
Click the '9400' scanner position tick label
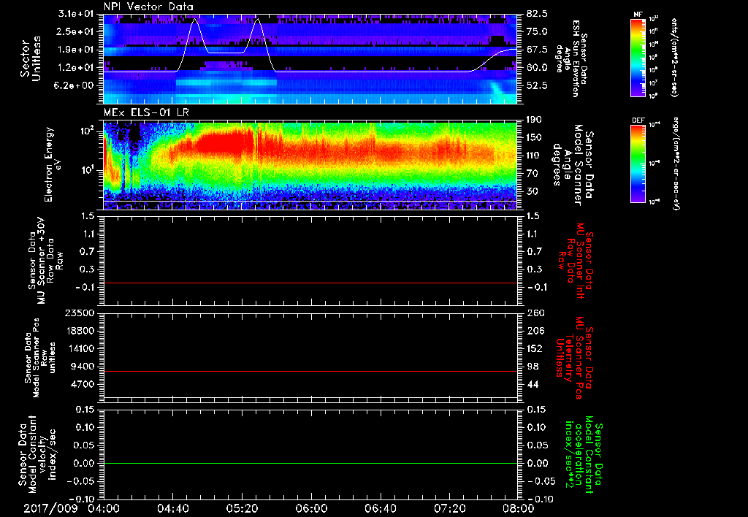point(83,367)
